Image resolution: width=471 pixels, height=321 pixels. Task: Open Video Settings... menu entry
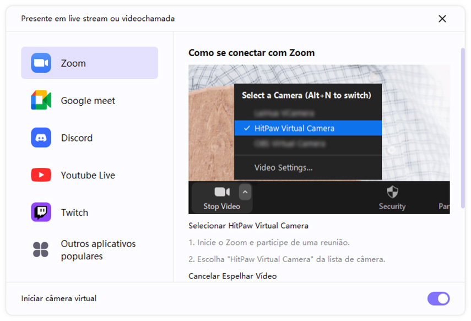(x=283, y=167)
